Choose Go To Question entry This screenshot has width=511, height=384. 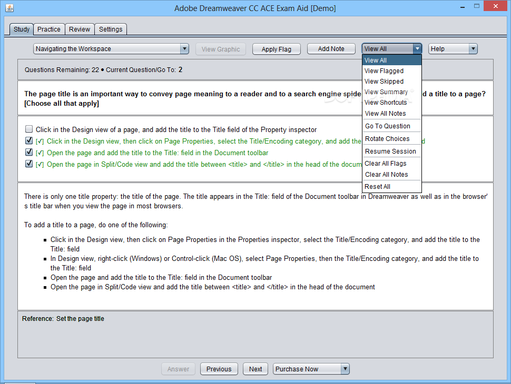coord(392,126)
